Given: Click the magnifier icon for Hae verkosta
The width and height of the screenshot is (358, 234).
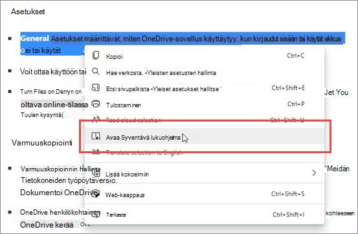Looking at the screenshot, I should coord(96,72).
